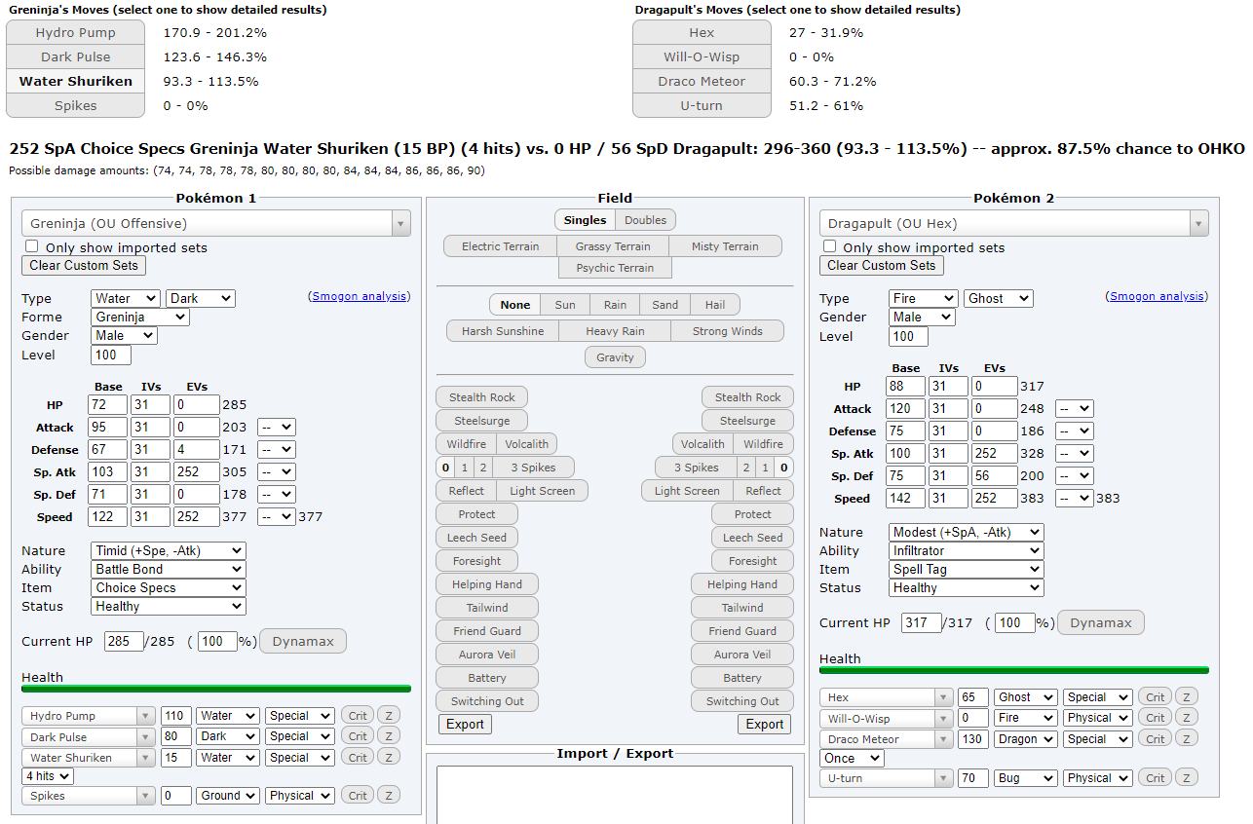Screen dimensions: 1253x824
Task: Select Dark Pulse in Greninja's moves
Action: pos(76,56)
